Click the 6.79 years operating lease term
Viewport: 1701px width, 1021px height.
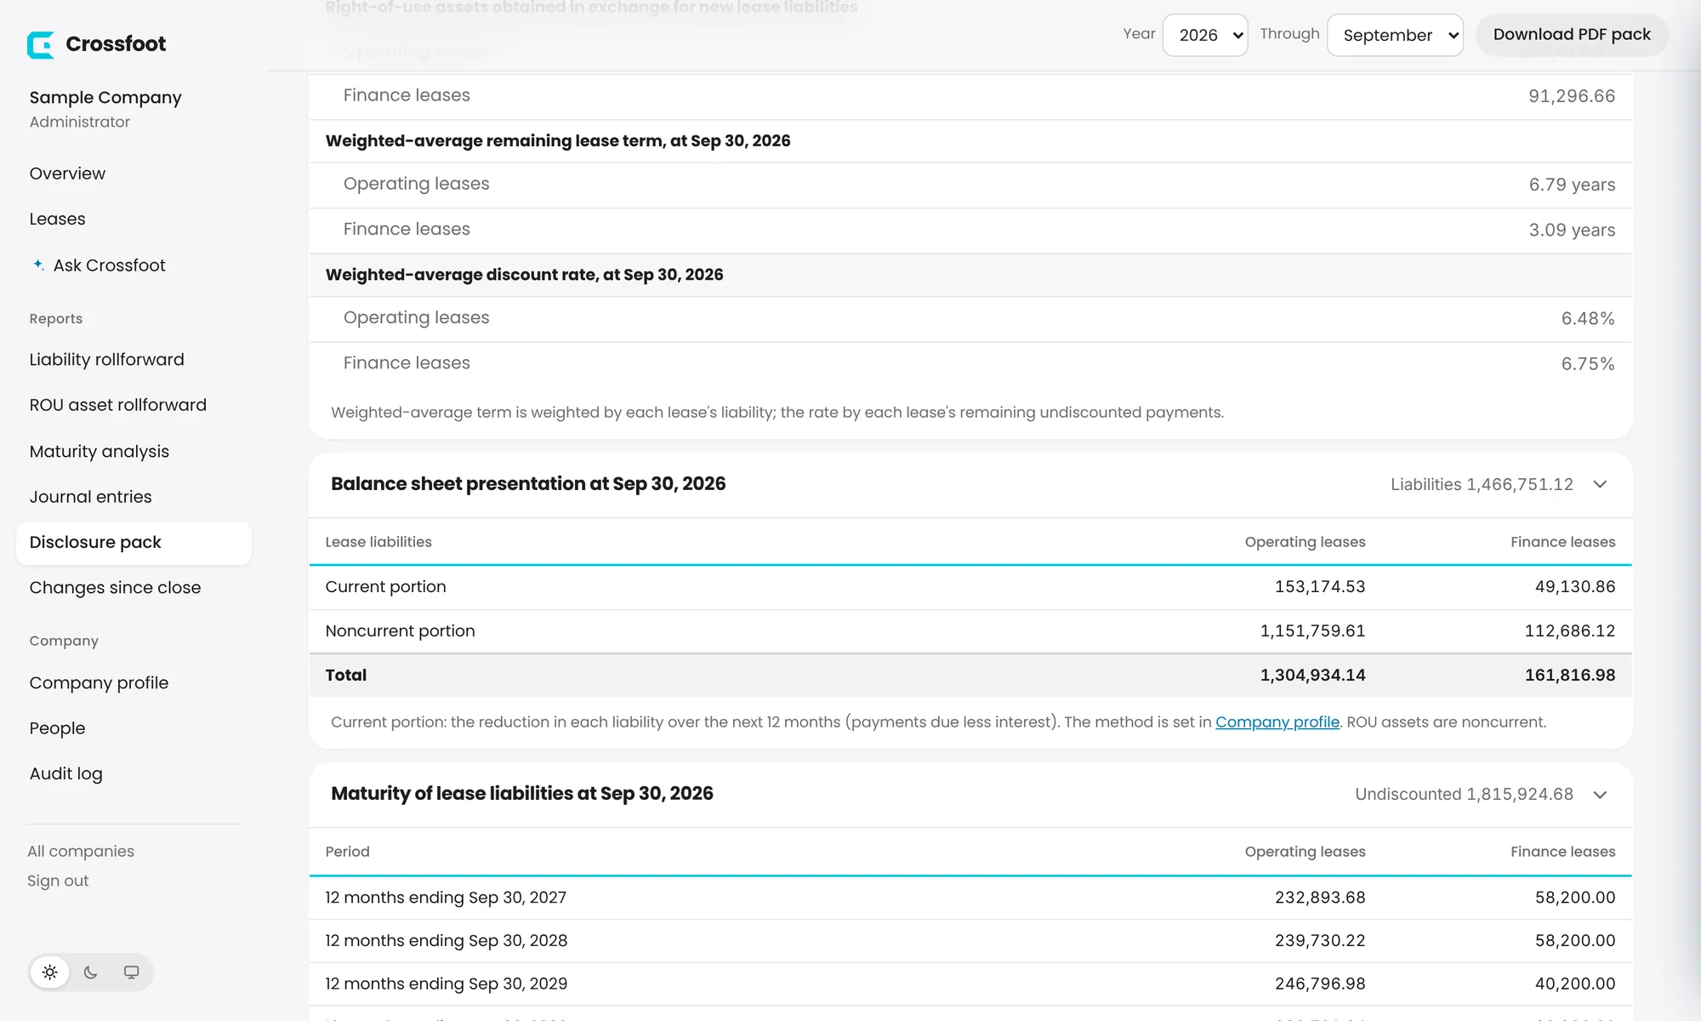(1572, 185)
